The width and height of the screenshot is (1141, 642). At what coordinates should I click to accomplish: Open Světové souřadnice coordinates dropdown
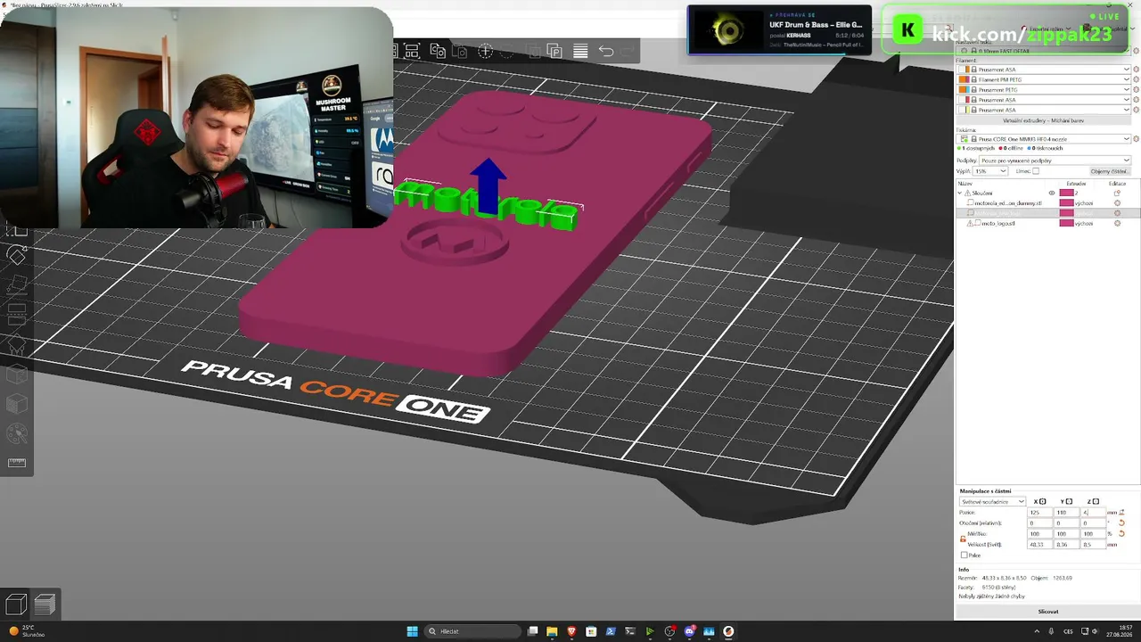(992, 501)
